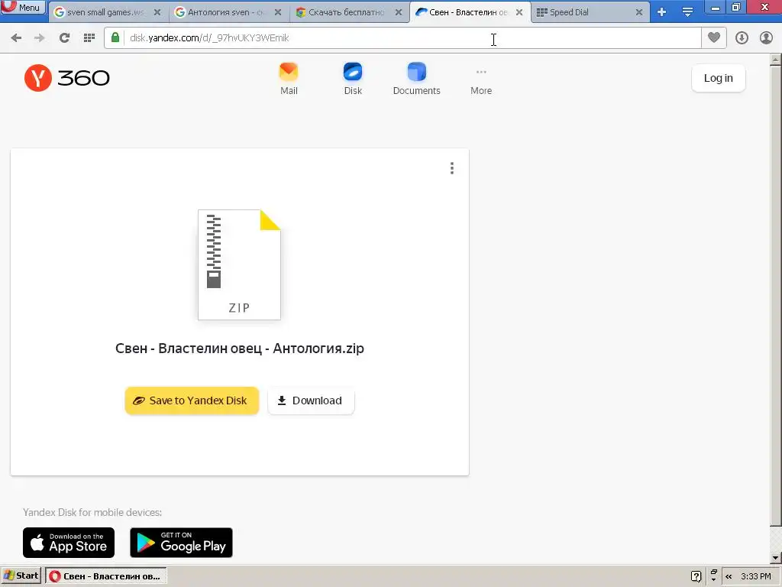Open the Google Play badge
The height and width of the screenshot is (587, 782).
182,543
